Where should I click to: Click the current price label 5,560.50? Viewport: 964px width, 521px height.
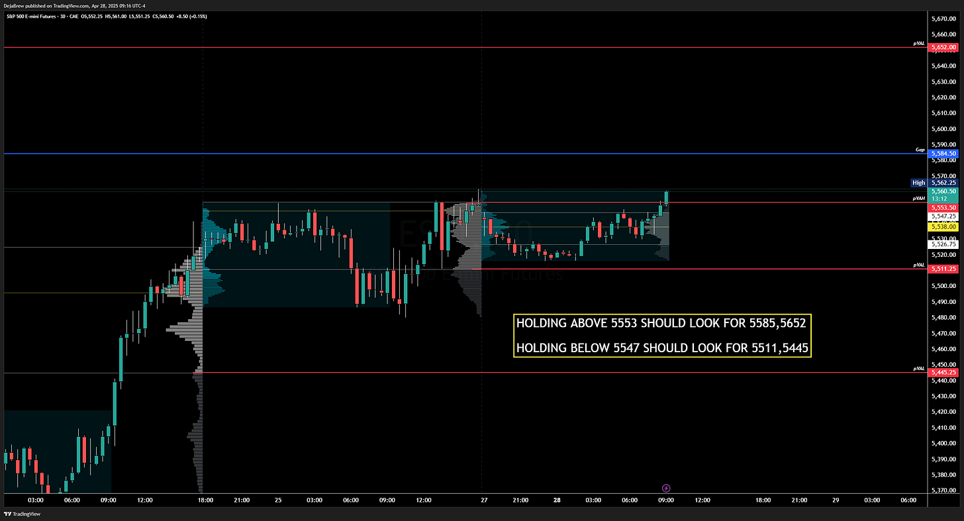943,191
